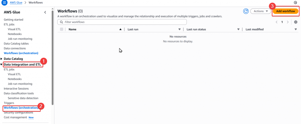The width and height of the screenshot is (301, 124).
Task: Collapse the AWS Glue sidebar
Action: [45, 12]
